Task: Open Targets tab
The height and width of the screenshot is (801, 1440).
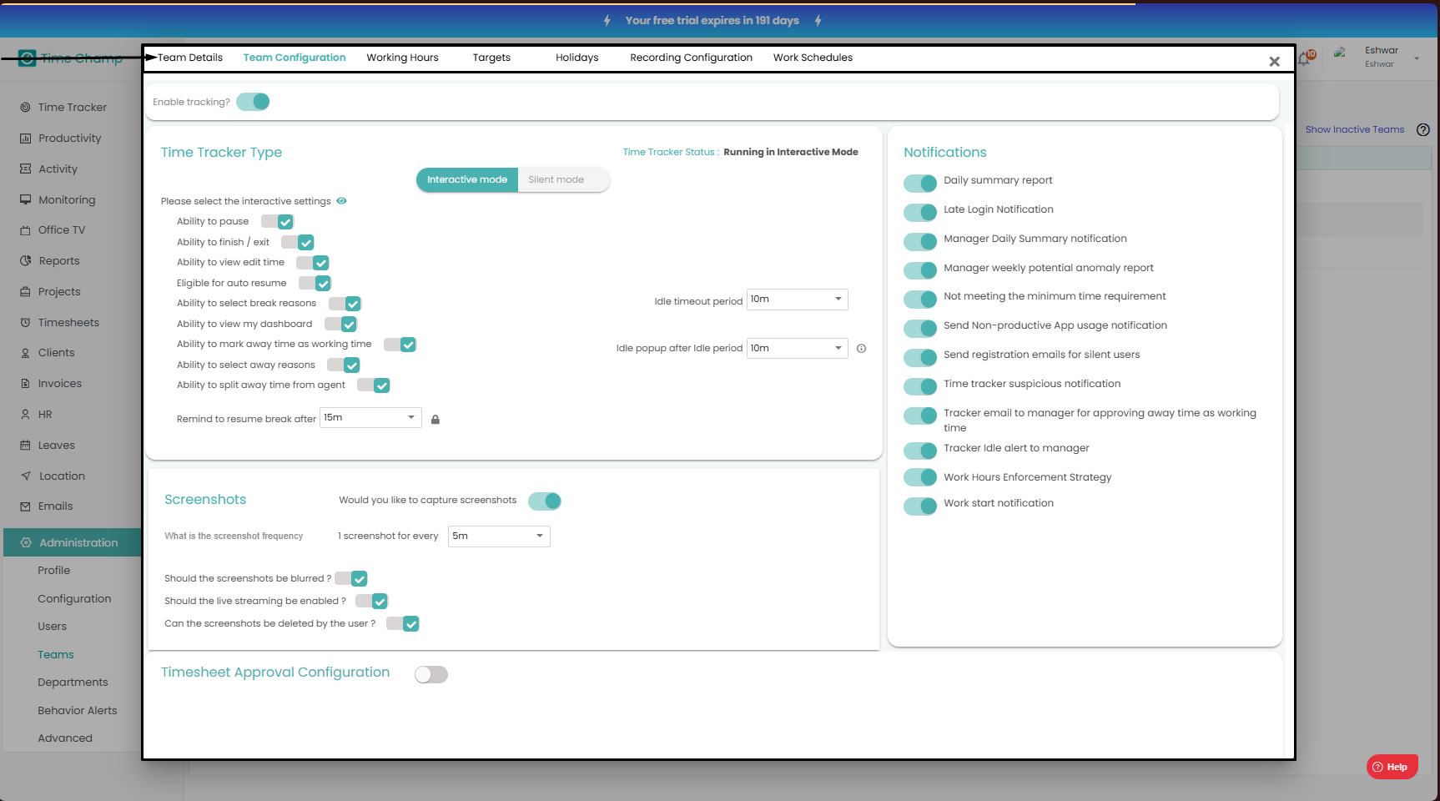Action: 491,58
